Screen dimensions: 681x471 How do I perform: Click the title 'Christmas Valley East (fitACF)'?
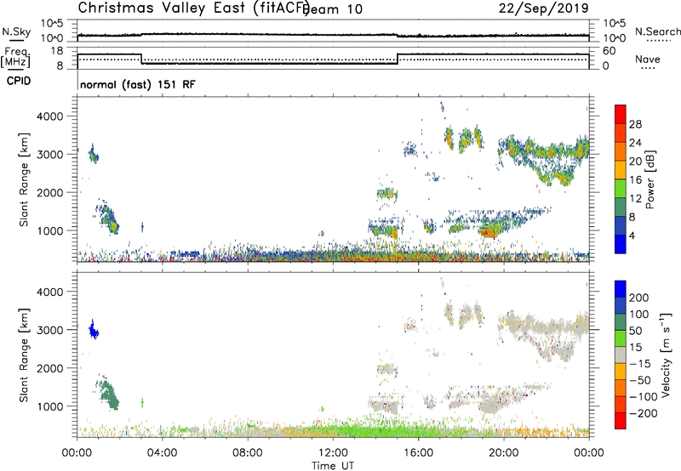click(194, 8)
